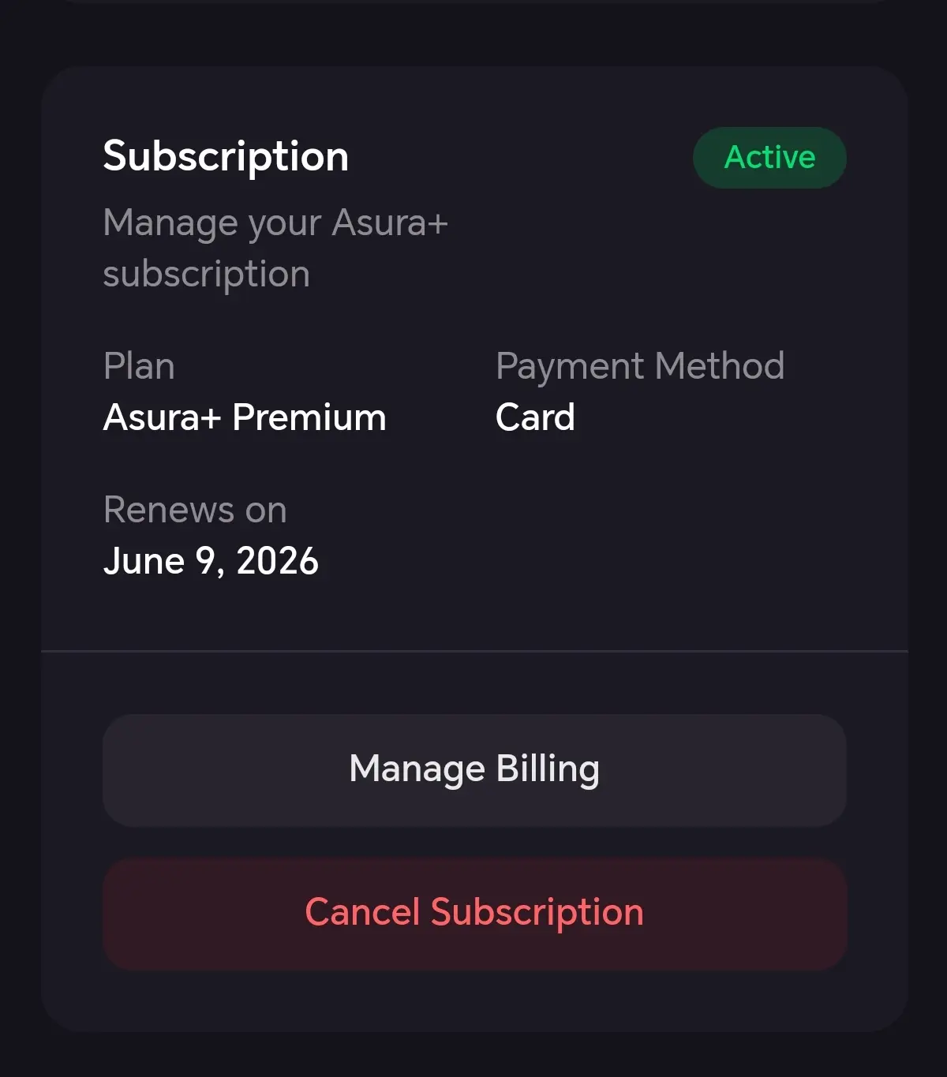Click the divider line above Manage Billing

tap(474, 651)
